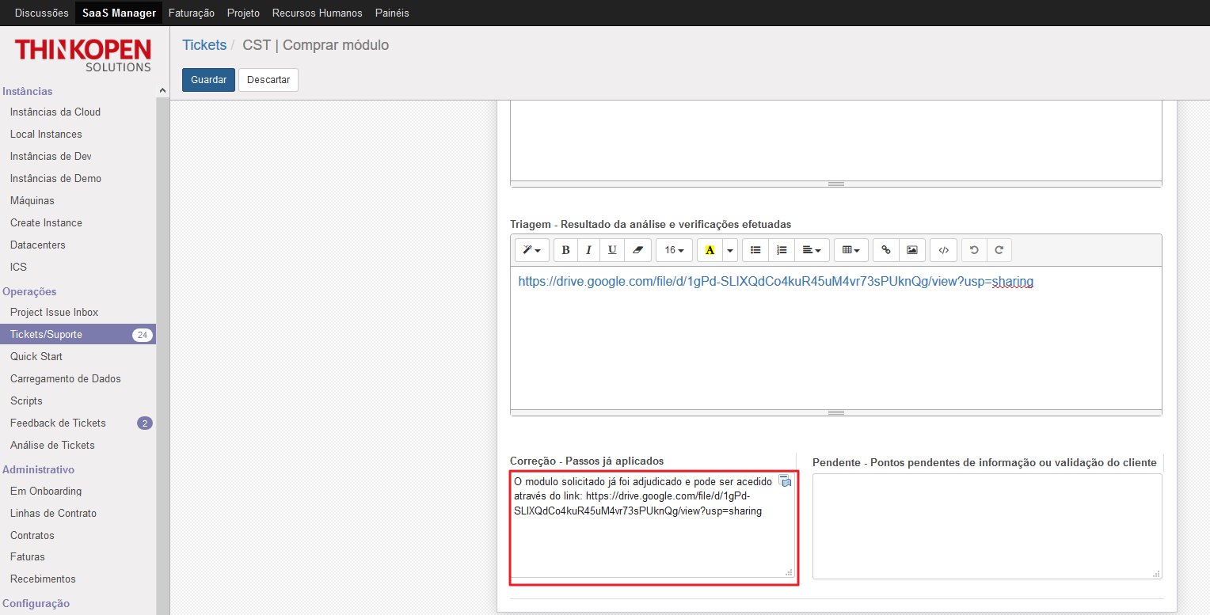Go to Recursos Humanos in top menu

tap(317, 13)
